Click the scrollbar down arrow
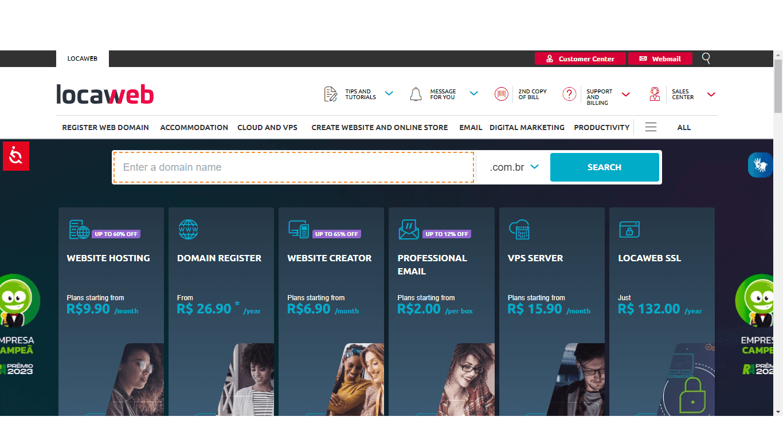The width and height of the screenshot is (783, 440). pos(778,411)
